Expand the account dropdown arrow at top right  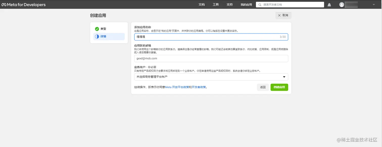coord(373,4)
